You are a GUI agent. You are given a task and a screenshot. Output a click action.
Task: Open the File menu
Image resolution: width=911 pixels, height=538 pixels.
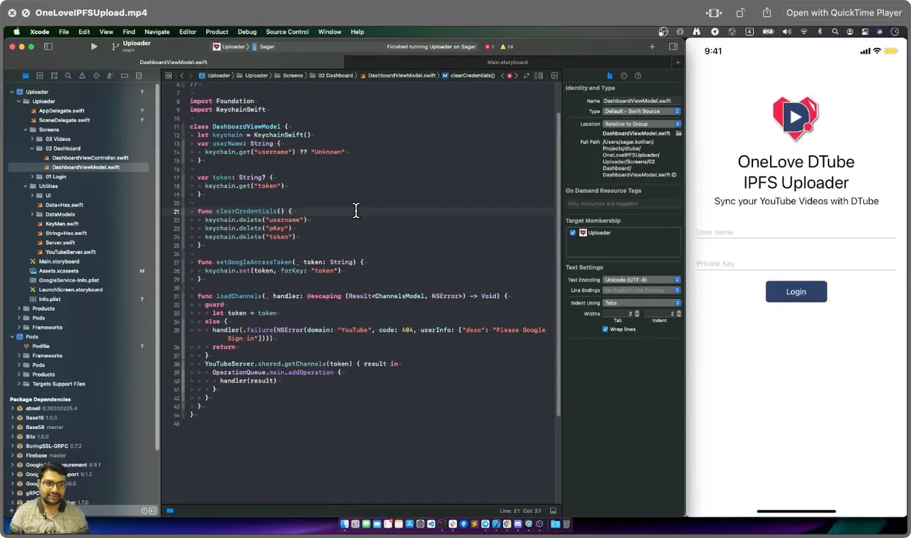point(64,32)
